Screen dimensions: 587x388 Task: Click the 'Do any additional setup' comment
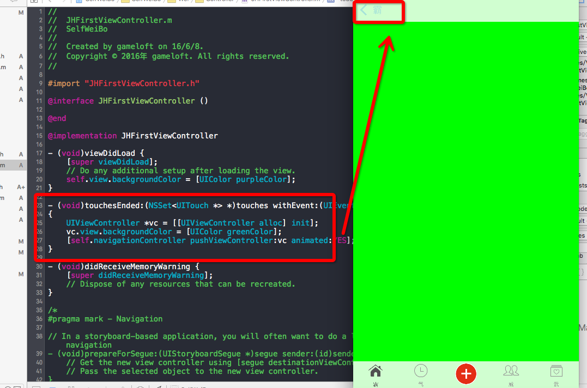point(181,171)
